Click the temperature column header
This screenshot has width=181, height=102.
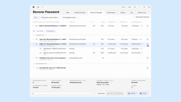(x=93, y=22)
